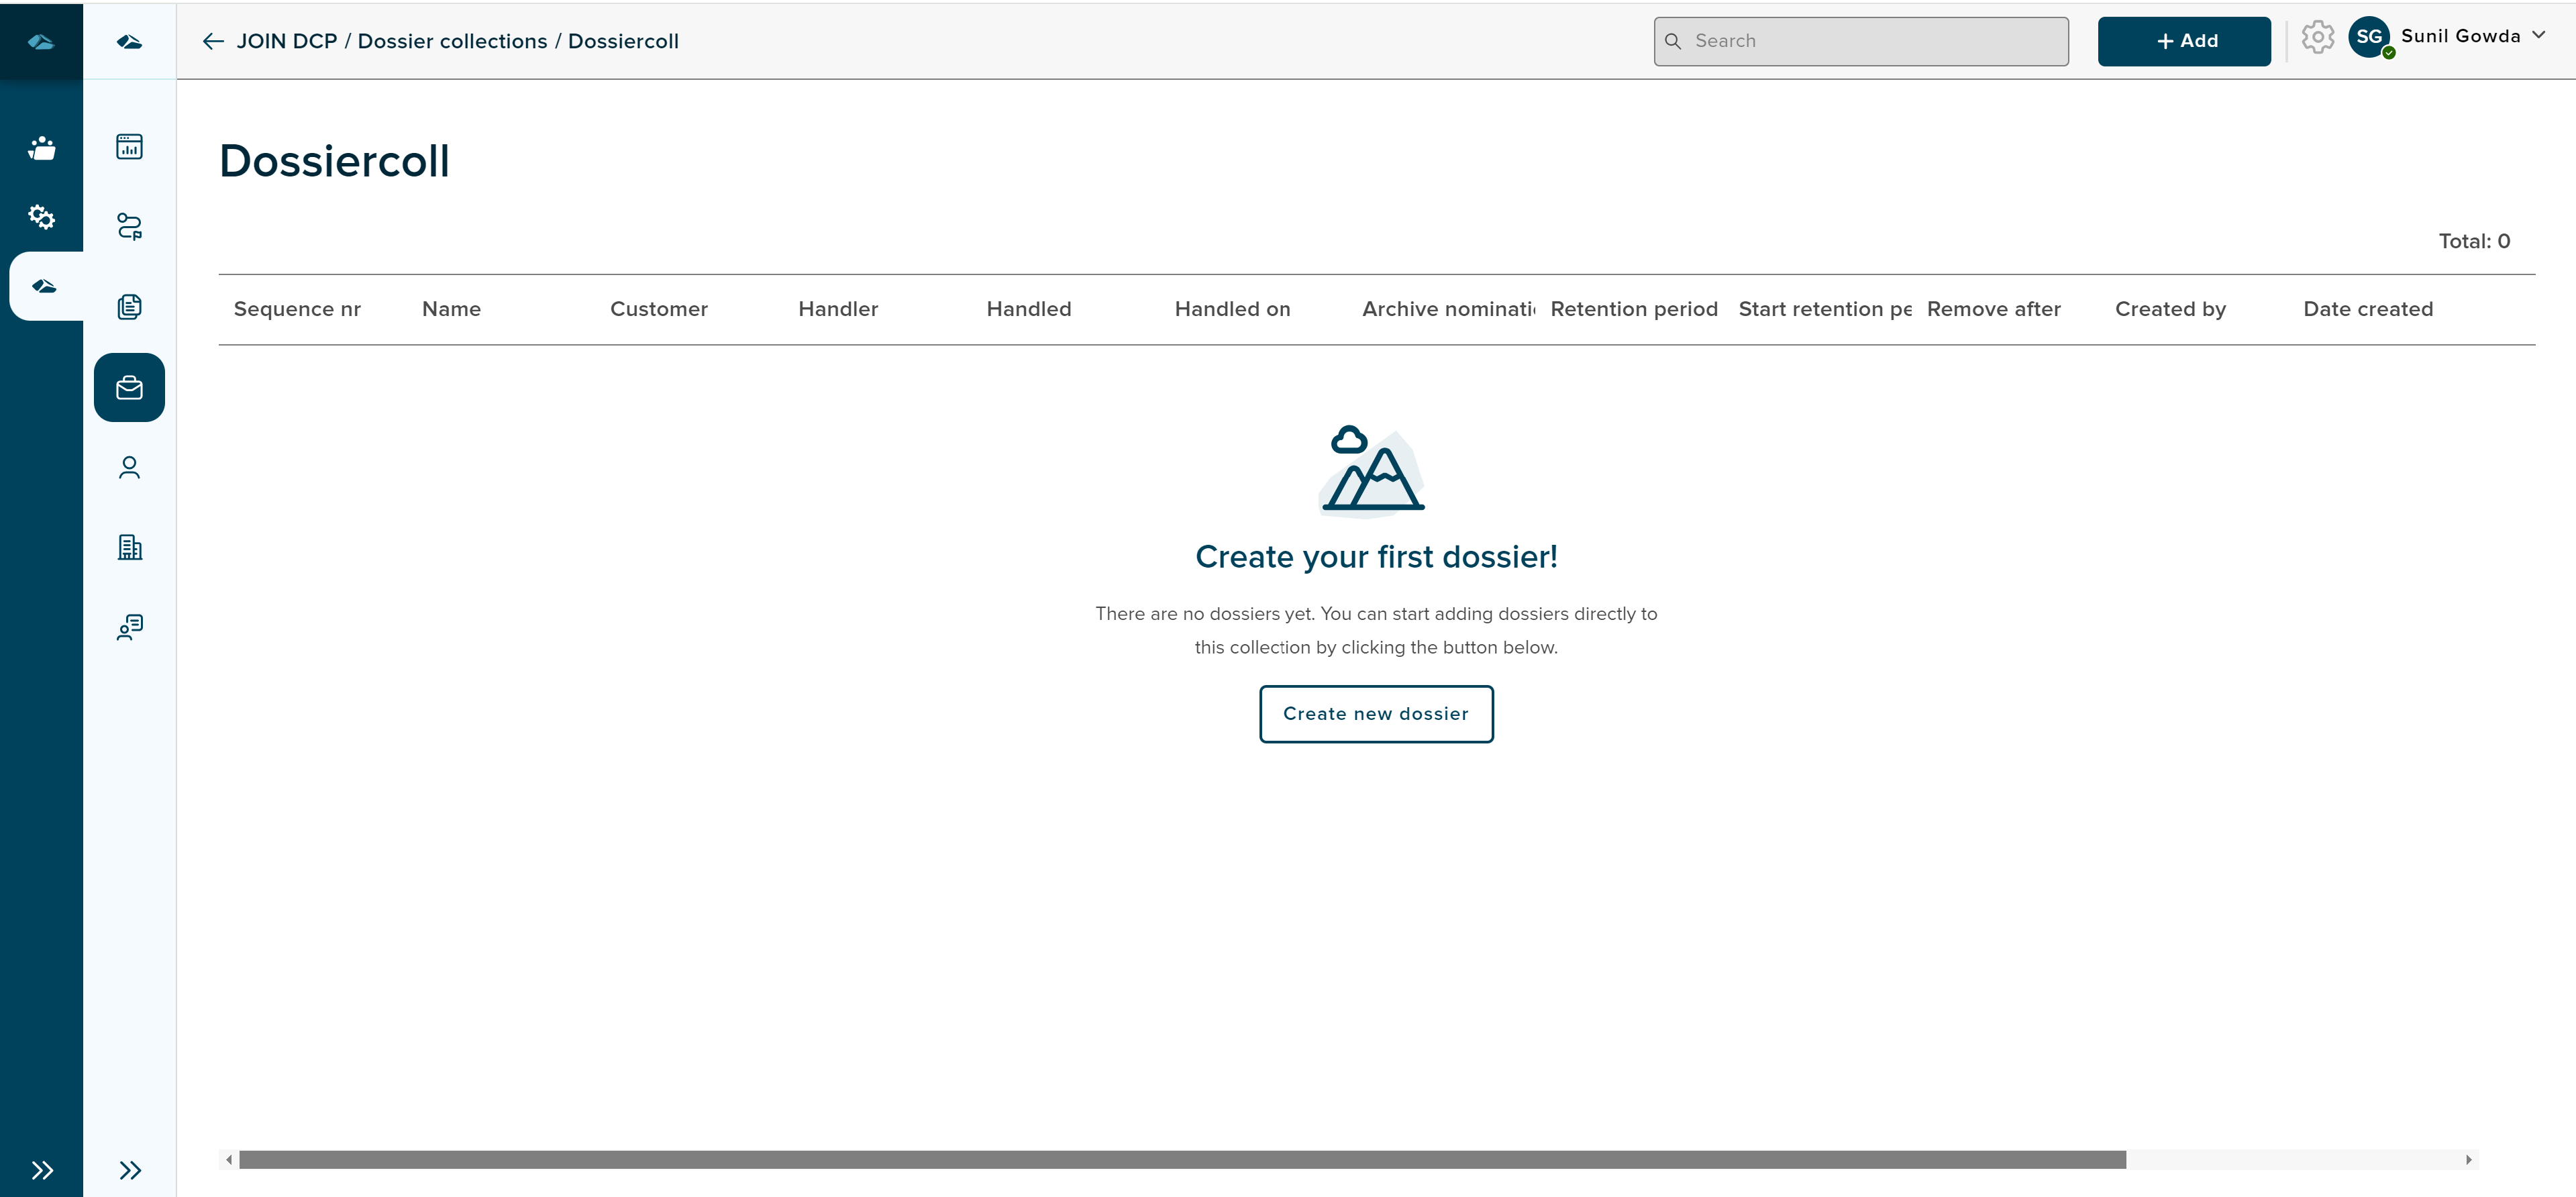Screen dimensions: 2576x1197
Task: Click the + Add button
Action: click(x=2184, y=41)
